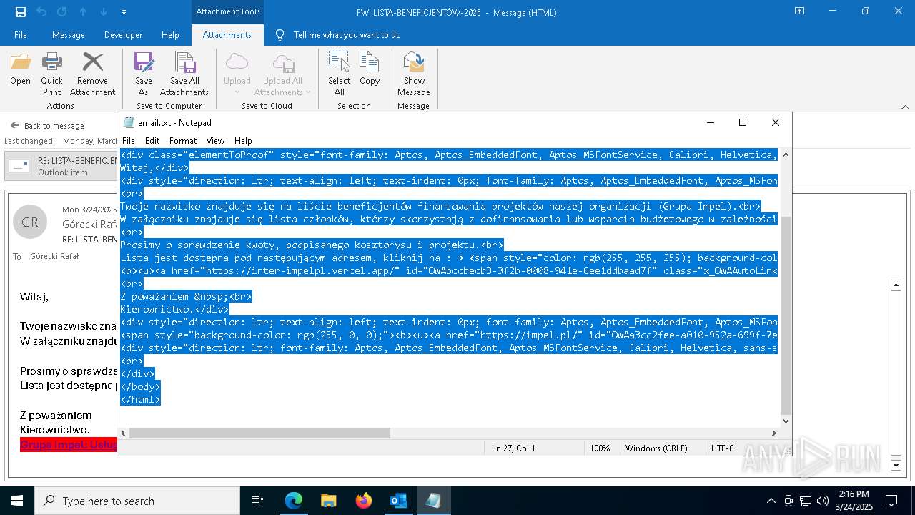Maximize the Notepad window

point(743,122)
